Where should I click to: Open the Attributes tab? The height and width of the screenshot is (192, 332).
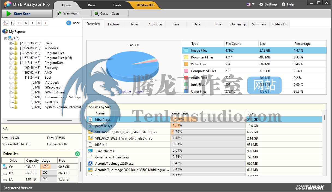(155, 24)
